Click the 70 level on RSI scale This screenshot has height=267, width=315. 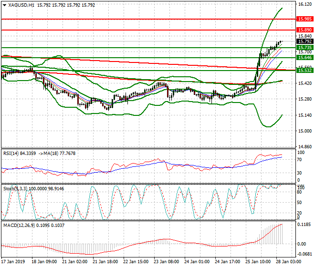pyautogui.click(x=300, y=160)
